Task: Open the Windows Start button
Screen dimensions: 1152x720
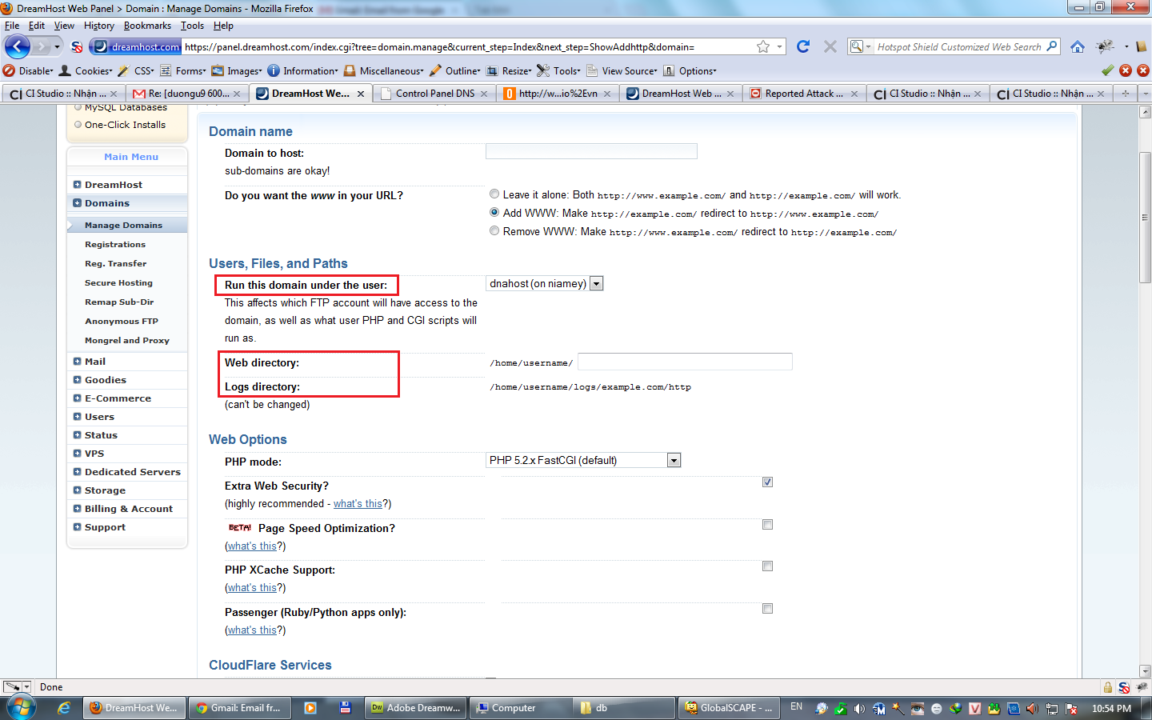Action: click(x=21, y=708)
